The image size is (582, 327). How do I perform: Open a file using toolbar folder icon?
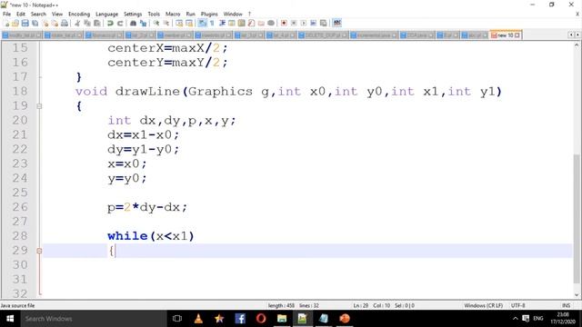15,24
